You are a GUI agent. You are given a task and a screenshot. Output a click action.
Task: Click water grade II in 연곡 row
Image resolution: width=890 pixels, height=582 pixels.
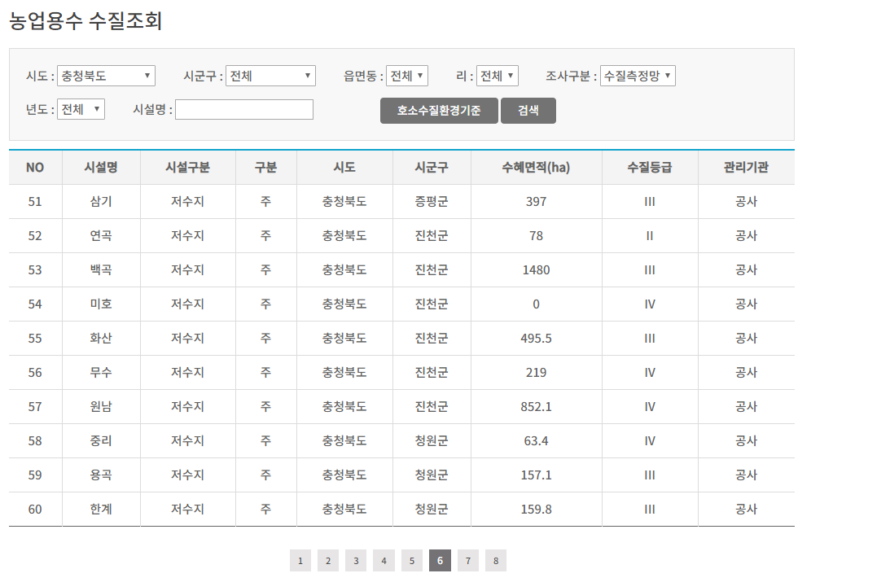point(650,235)
